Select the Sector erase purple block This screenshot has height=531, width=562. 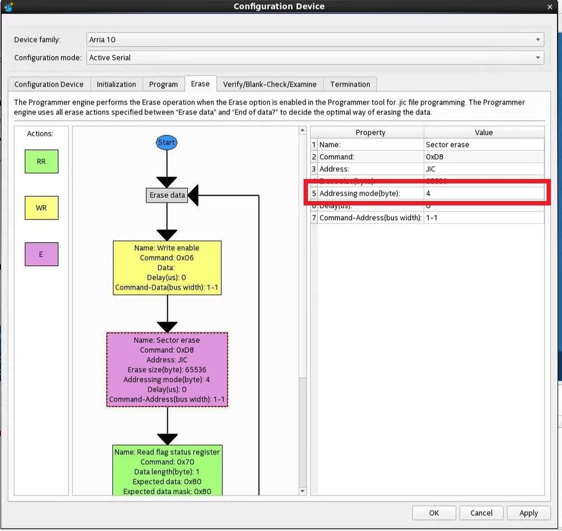(167, 370)
